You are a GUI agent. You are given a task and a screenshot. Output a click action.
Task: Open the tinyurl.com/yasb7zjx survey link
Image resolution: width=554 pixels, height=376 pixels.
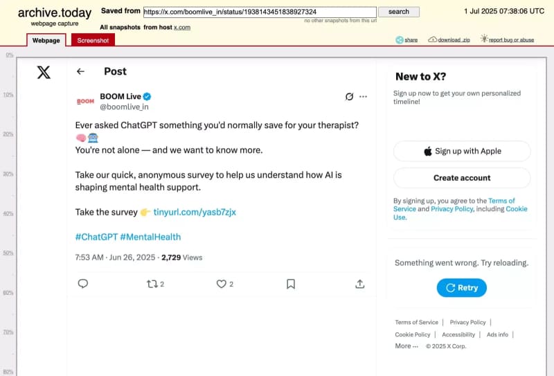(x=195, y=212)
